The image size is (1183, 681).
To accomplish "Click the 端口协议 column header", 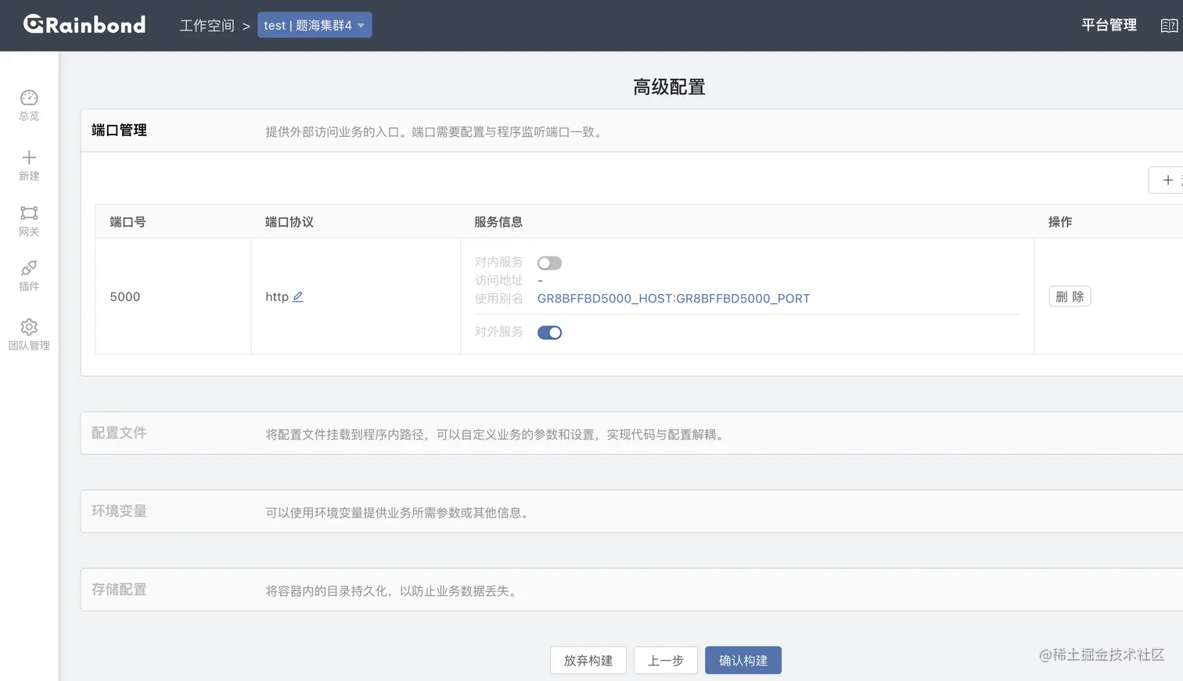I will (289, 222).
